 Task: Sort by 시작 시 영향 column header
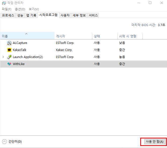coord(130,36)
